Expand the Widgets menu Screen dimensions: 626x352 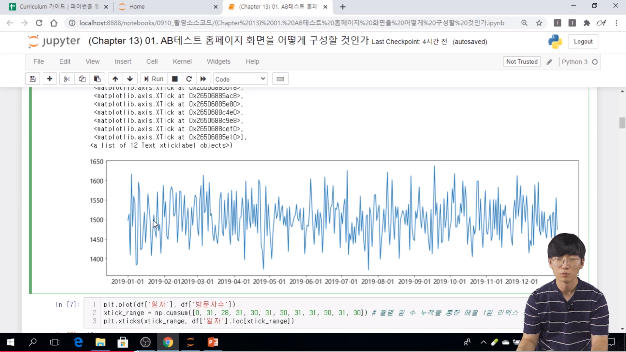tap(218, 62)
